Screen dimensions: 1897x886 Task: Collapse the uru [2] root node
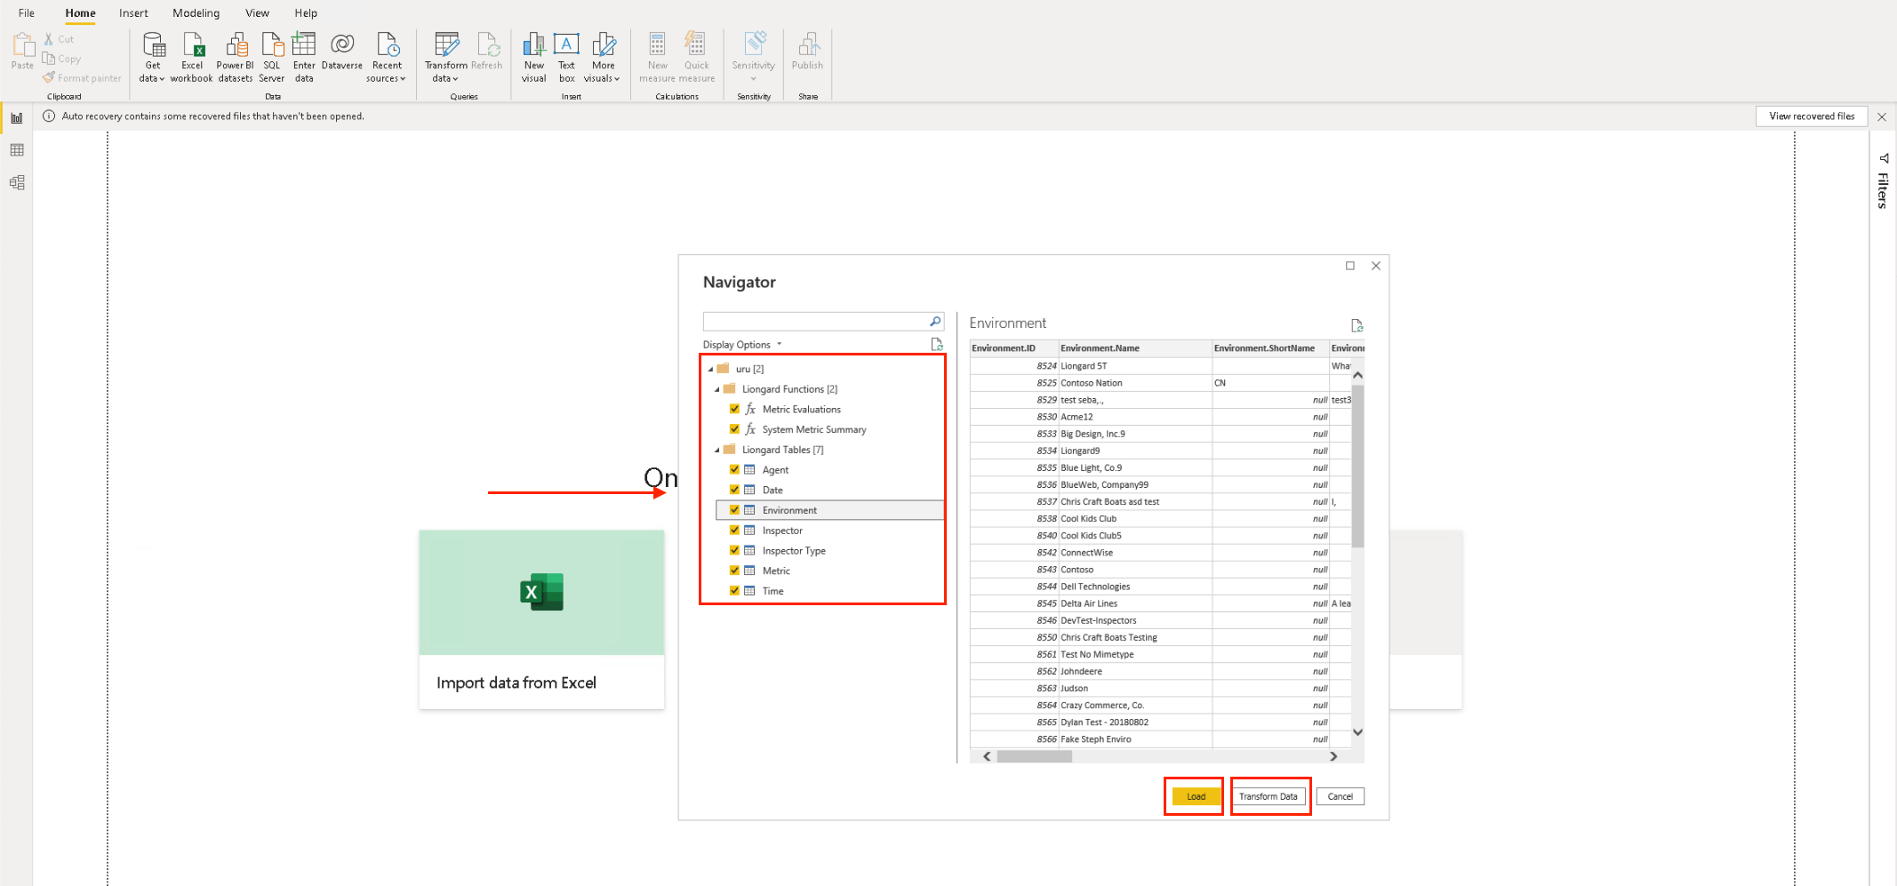(x=710, y=369)
